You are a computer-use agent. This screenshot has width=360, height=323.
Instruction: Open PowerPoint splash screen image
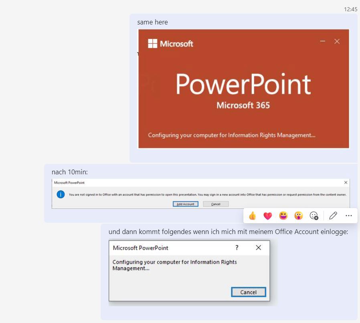[244, 89]
